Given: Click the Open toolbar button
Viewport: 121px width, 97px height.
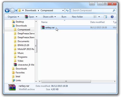Looking at the screenshot, I should 29,17.
